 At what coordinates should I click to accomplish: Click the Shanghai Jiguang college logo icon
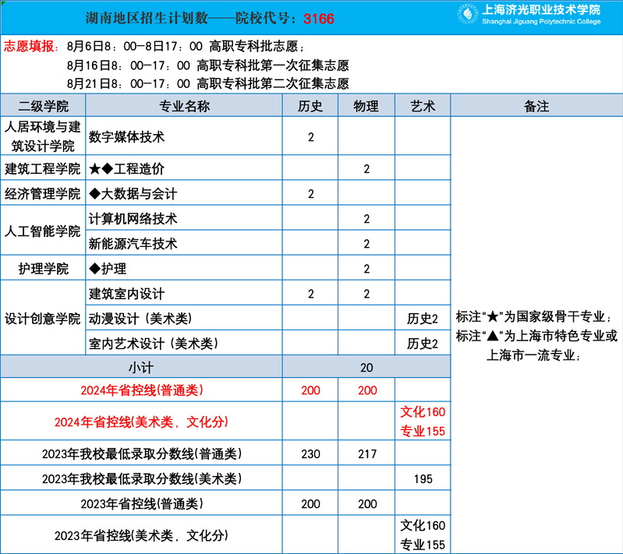click(467, 14)
